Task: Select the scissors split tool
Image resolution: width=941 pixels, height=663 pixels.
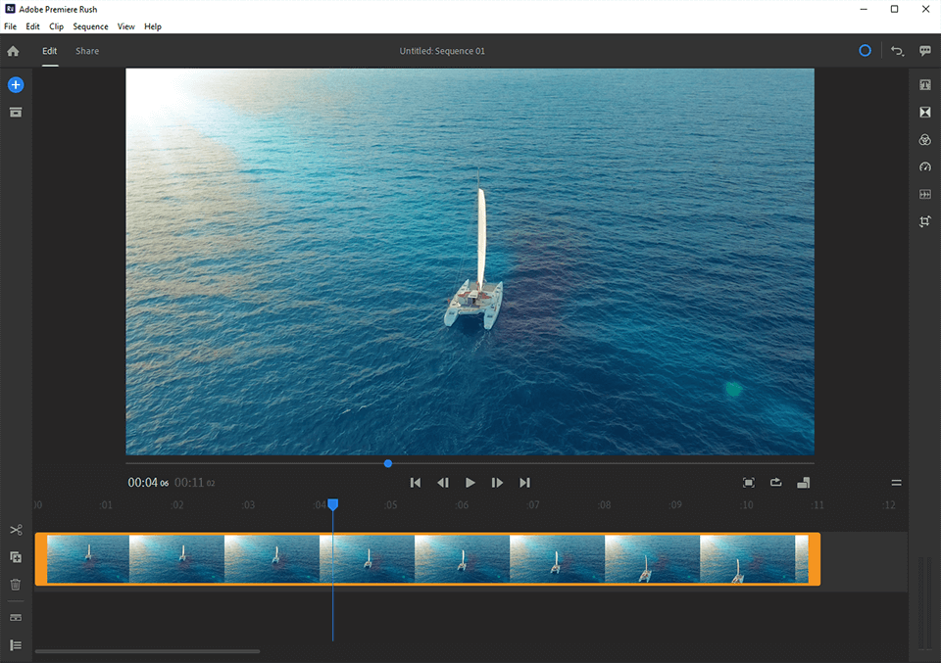Action: [16, 530]
